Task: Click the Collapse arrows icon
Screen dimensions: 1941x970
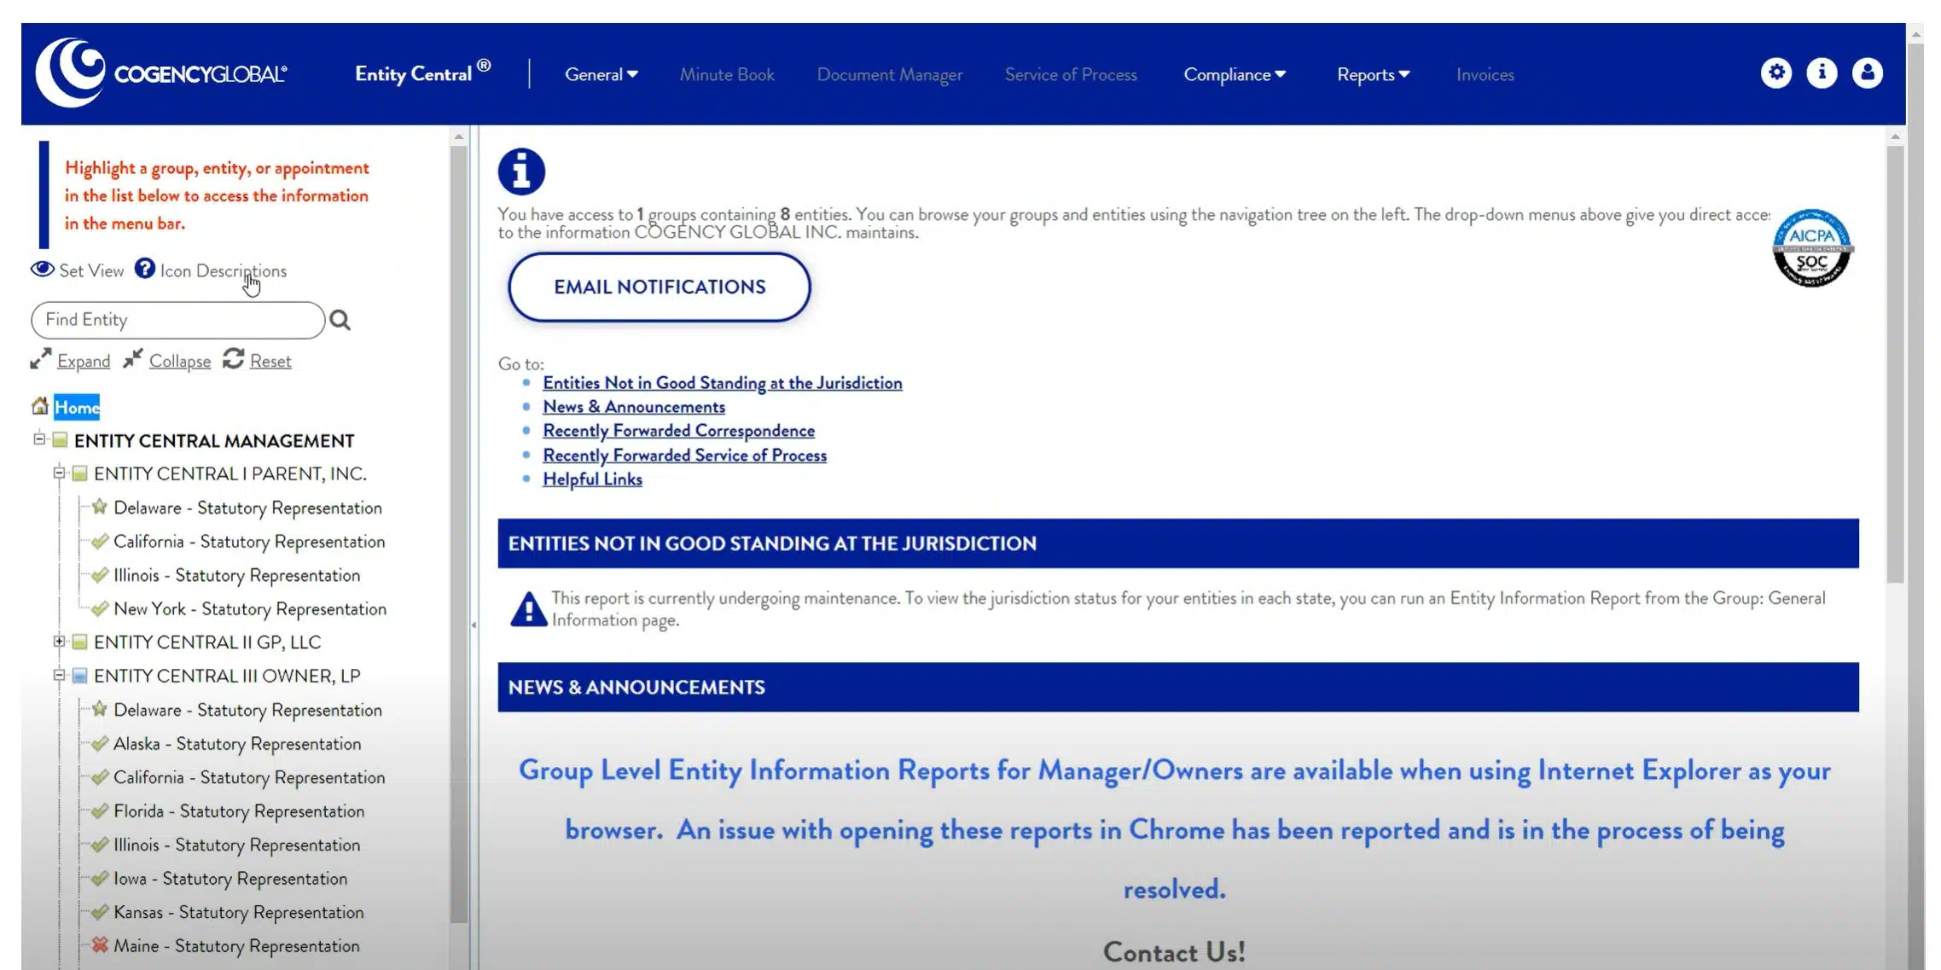Action: click(132, 359)
